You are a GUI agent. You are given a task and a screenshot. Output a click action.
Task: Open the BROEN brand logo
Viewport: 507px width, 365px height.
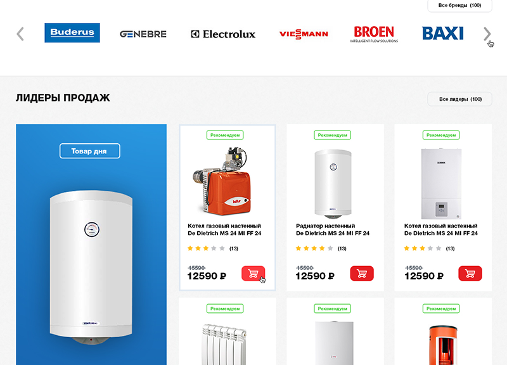point(374,34)
